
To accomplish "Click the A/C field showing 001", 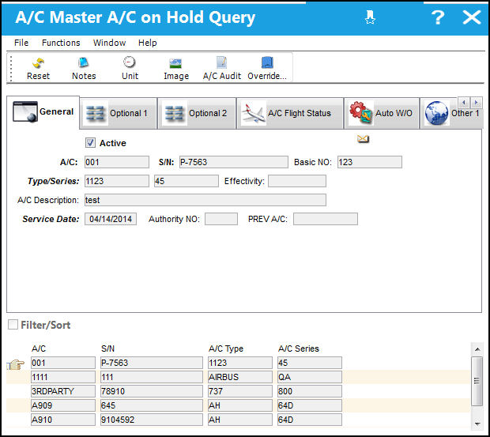I will [117, 163].
